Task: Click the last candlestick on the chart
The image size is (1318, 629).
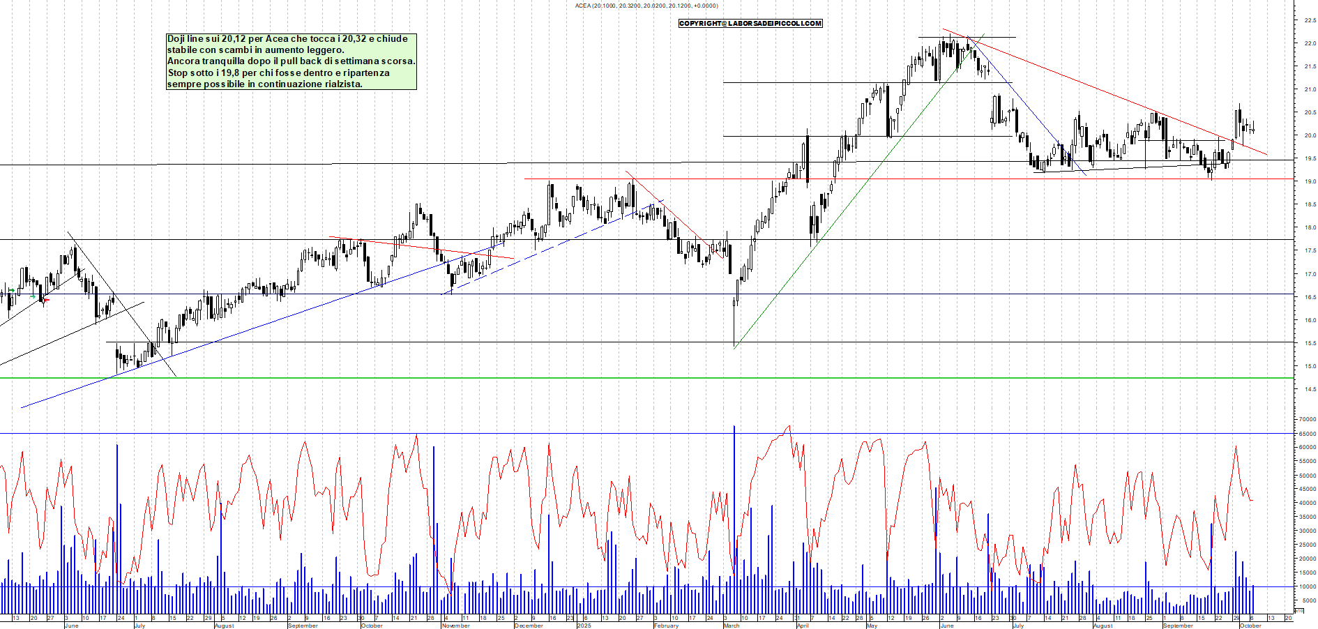Action: pyautogui.click(x=1253, y=129)
